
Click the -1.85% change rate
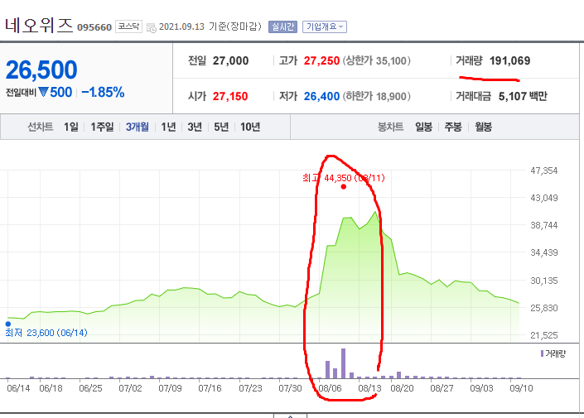[x=103, y=93]
